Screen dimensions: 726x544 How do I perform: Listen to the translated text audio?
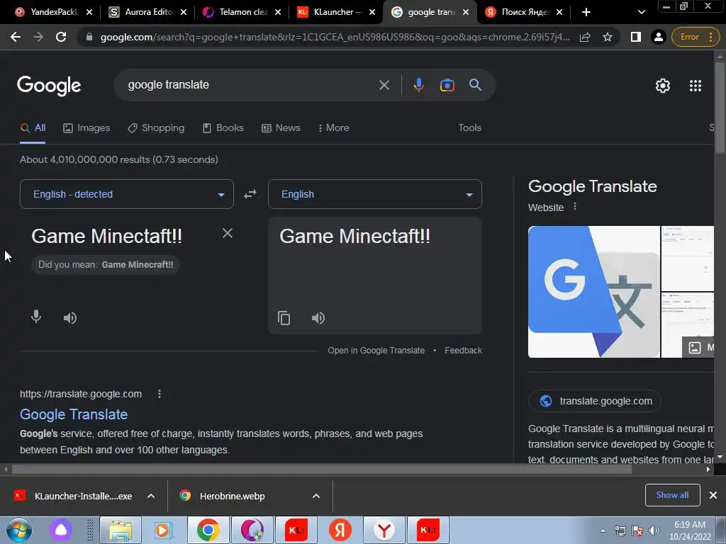[x=318, y=318]
